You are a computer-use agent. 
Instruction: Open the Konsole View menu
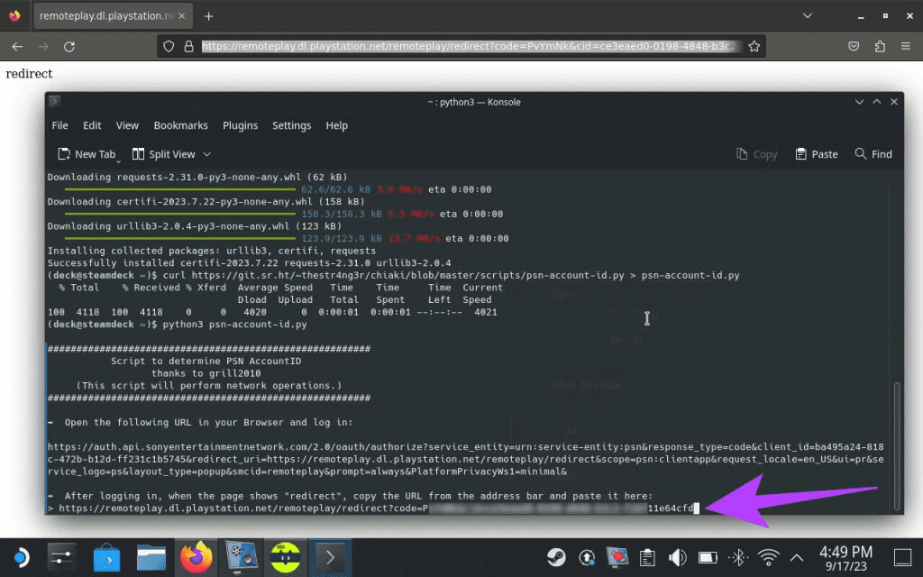pyautogui.click(x=127, y=125)
